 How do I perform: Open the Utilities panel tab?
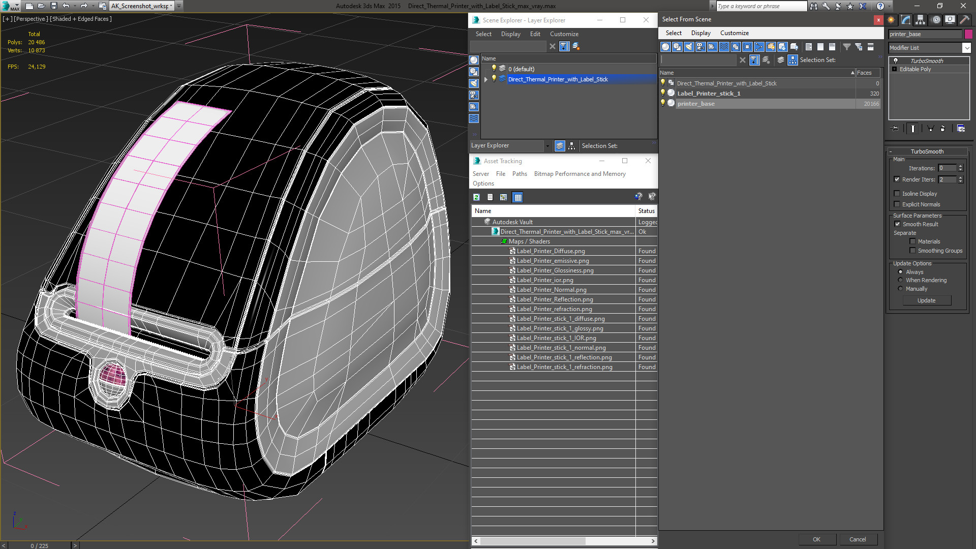pyautogui.click(x=964, y=20)
